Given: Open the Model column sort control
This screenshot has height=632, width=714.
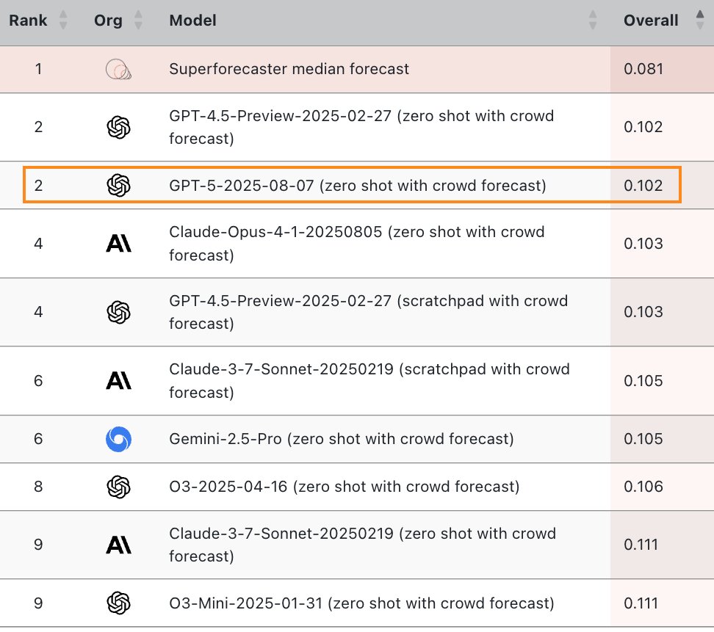Looking at the screenshot, I should coord(592,21).
